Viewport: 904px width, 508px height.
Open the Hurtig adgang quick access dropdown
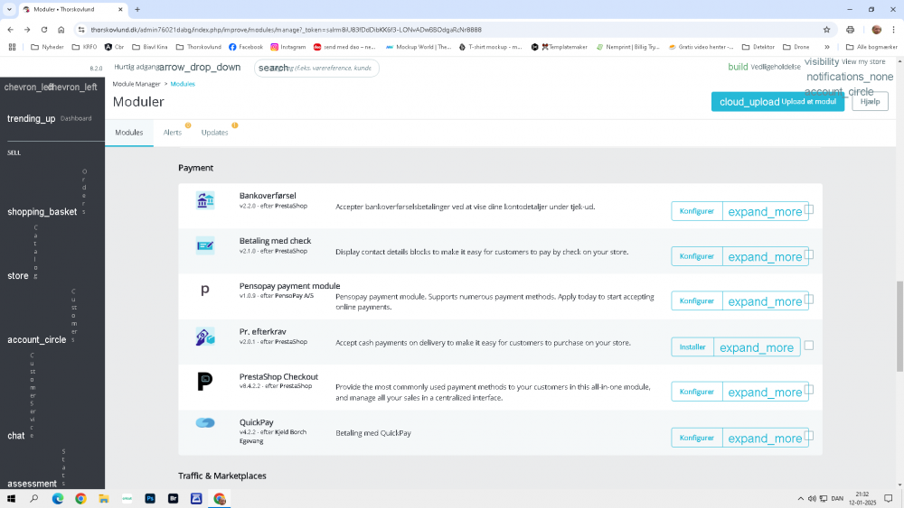pos(177,68)
